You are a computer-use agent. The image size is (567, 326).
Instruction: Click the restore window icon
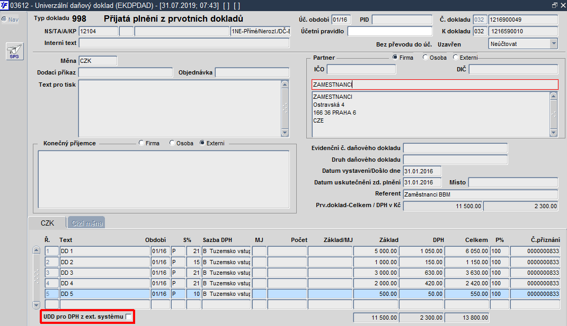pos(555,5)
